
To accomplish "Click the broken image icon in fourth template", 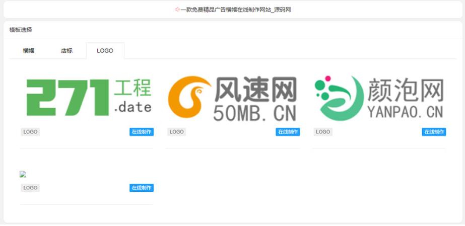I will coord(23,174).
